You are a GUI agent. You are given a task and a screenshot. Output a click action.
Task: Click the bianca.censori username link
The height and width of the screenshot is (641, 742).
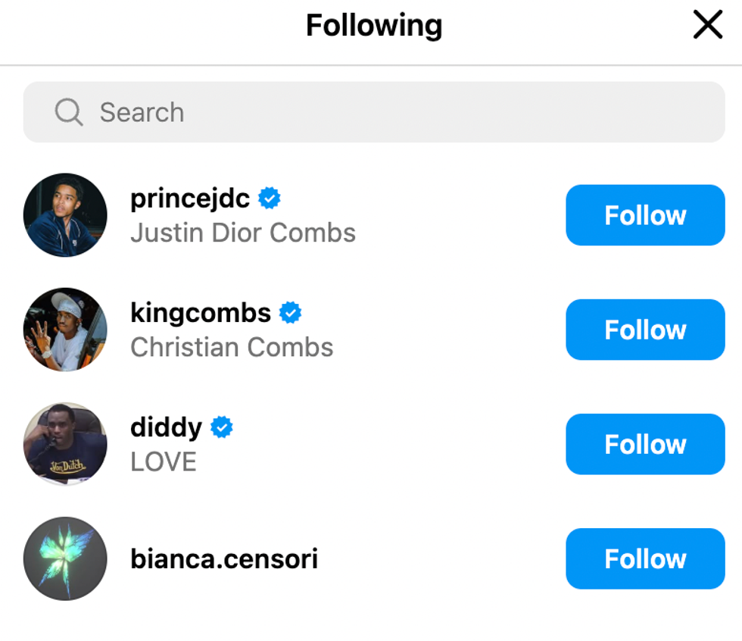click(x=224, y=559)
